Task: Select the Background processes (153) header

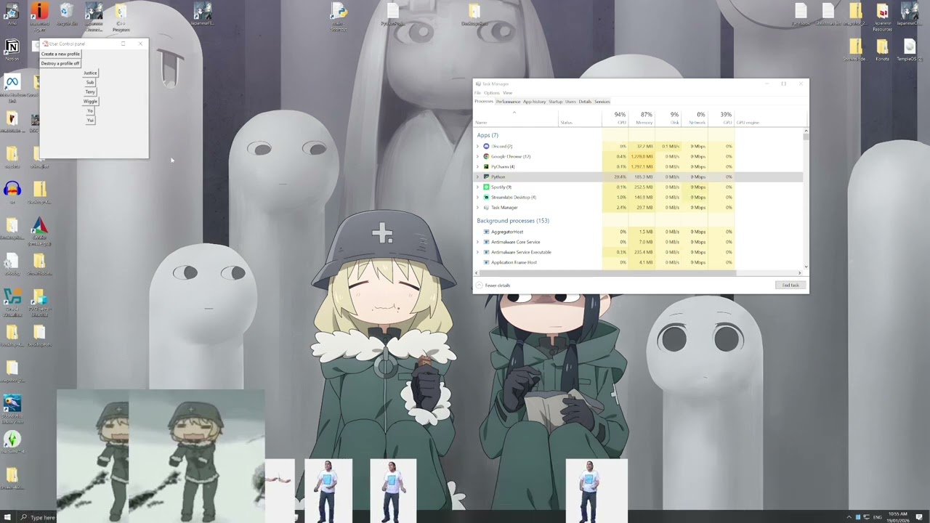Action: pos(513,220)
